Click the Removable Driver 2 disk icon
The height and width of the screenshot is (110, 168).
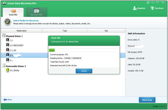[x=4, y=66]
